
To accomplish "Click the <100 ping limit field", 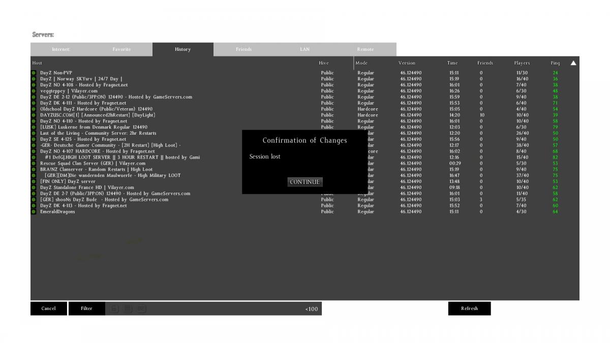I will (x=311, y=309).
